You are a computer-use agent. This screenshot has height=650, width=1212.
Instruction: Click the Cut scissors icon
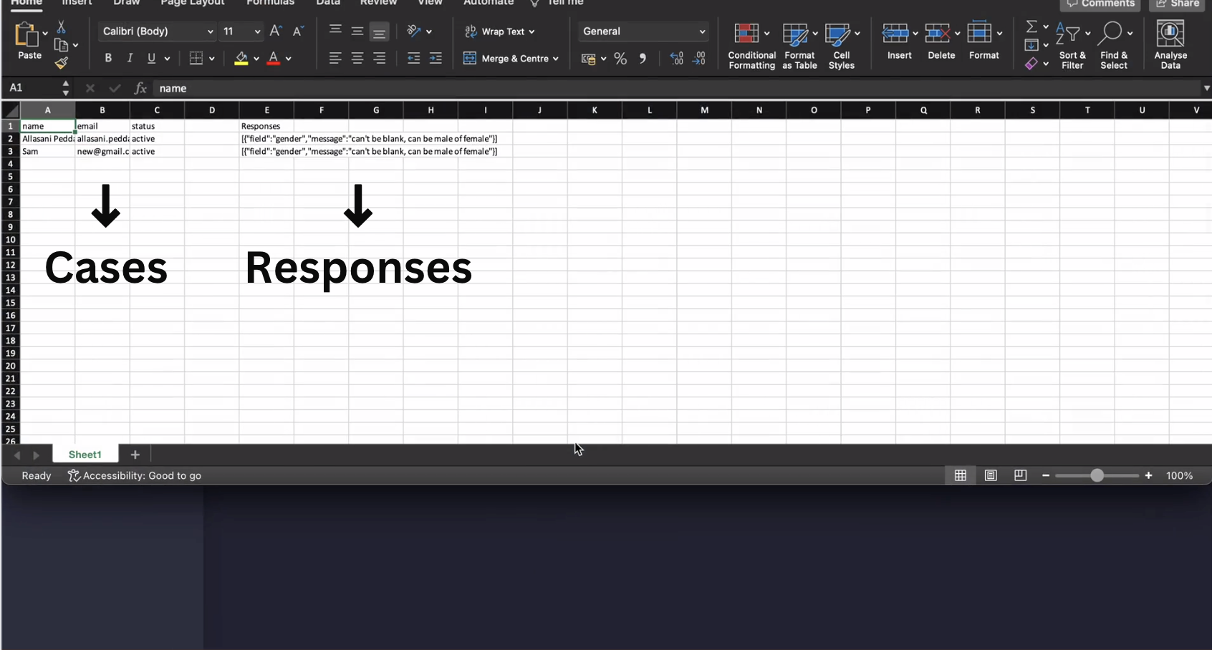(x=61, y=27)
